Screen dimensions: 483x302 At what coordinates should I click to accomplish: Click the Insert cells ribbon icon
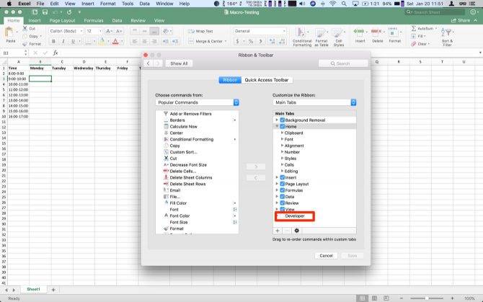click(x=358, y=32)
